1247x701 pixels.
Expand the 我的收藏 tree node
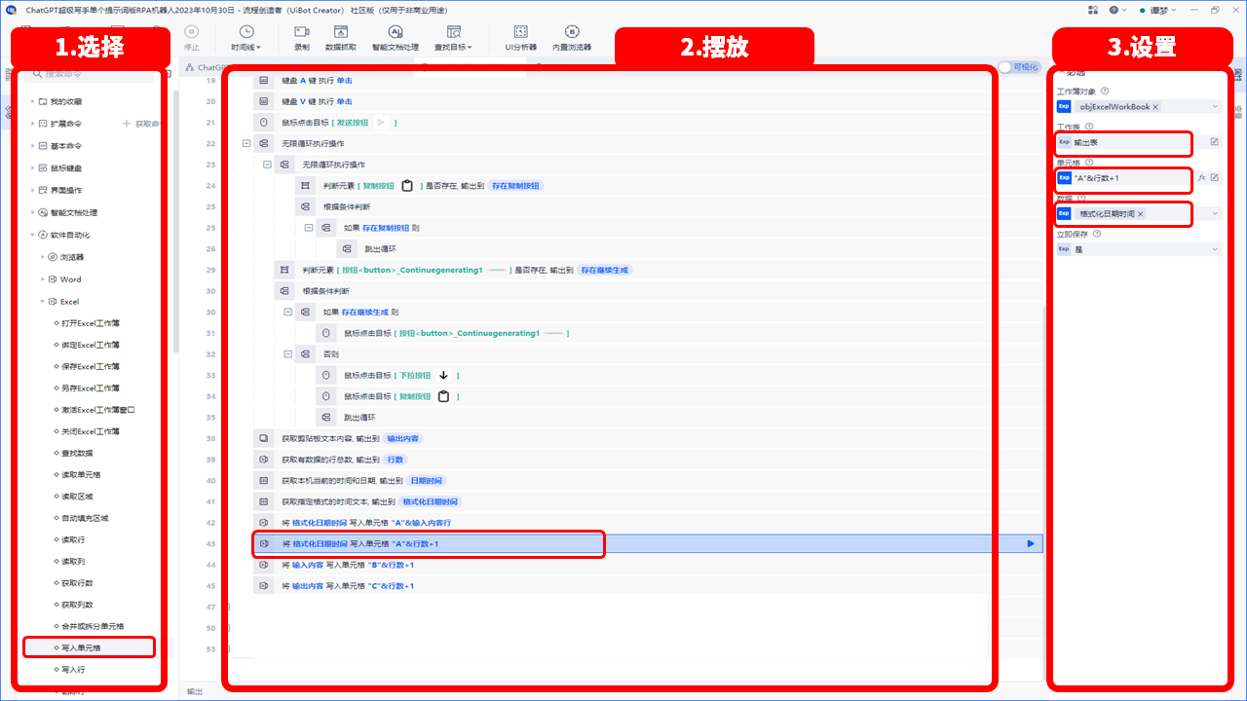click(x=31, y=101)
